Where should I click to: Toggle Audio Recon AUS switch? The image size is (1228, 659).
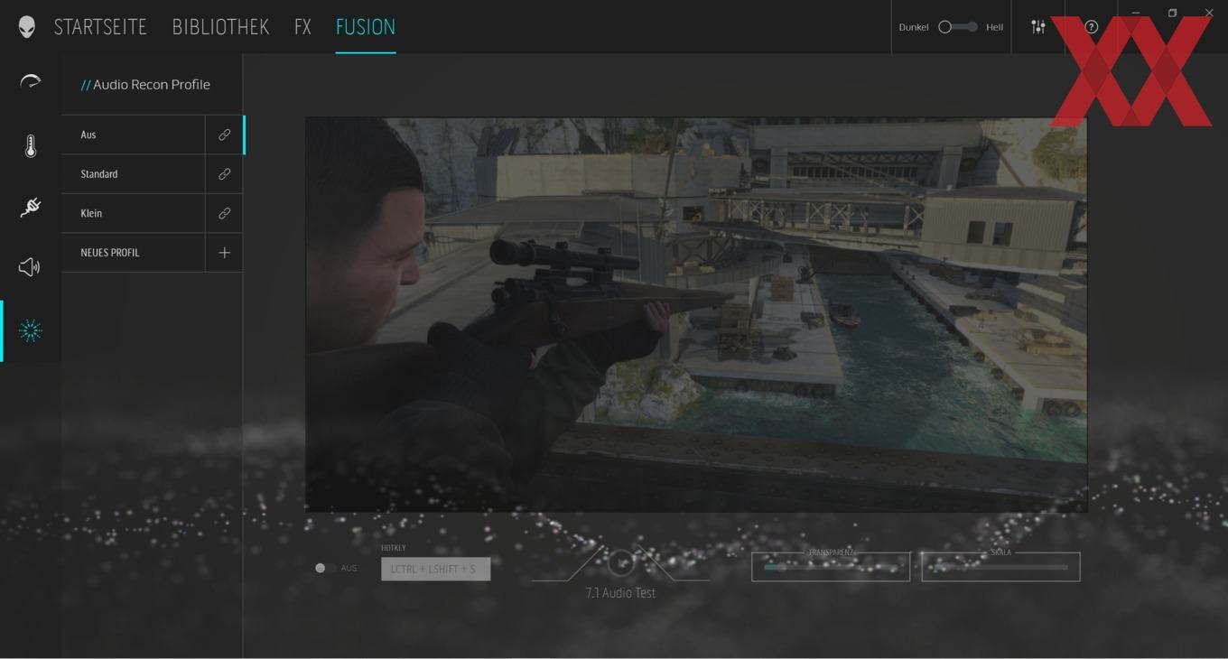[x=325, y=568]
